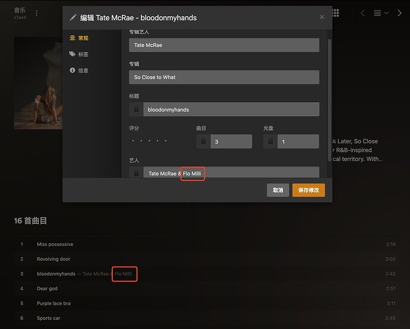Click the 光盘 number field
This screenshot has width=410, height=329.
(298, 141)
